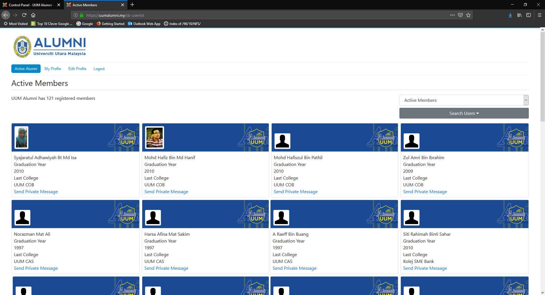Click the green padlock security icon

(x=81, y=15)
